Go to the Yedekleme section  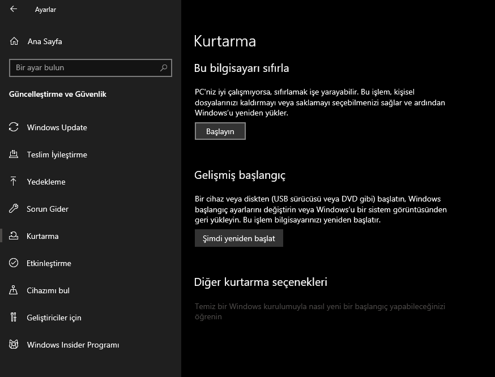tap(91, 182)
